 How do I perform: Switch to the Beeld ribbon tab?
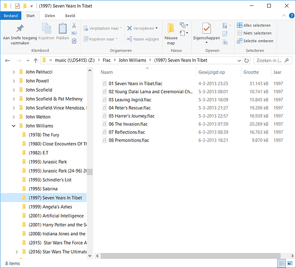tap(70, 16)
